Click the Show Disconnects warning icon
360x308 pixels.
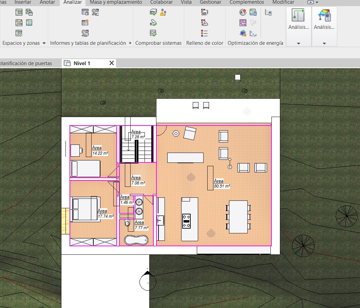click(x=163, y=13)
